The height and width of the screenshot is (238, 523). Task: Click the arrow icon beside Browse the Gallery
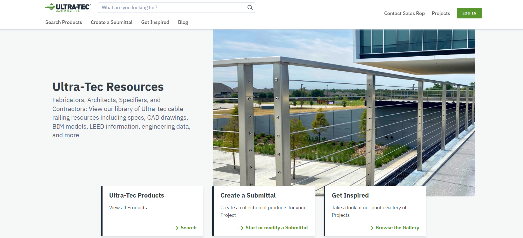tap(370, 228)
